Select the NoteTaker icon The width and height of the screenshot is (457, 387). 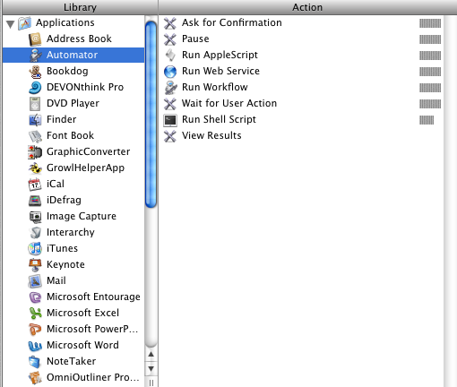[x=35, y=362]
